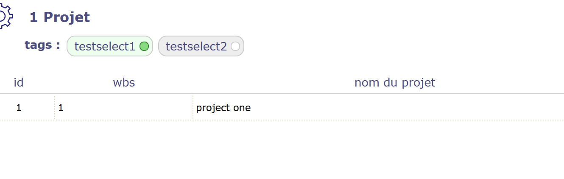Click the divider between wbs and name cells
Screen dimensions: 564x179
(193, 108)
